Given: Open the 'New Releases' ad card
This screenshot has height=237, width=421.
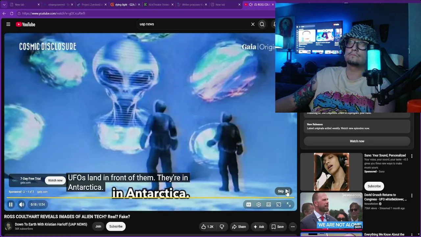Looking at the screenshot, I should point(357,126).
